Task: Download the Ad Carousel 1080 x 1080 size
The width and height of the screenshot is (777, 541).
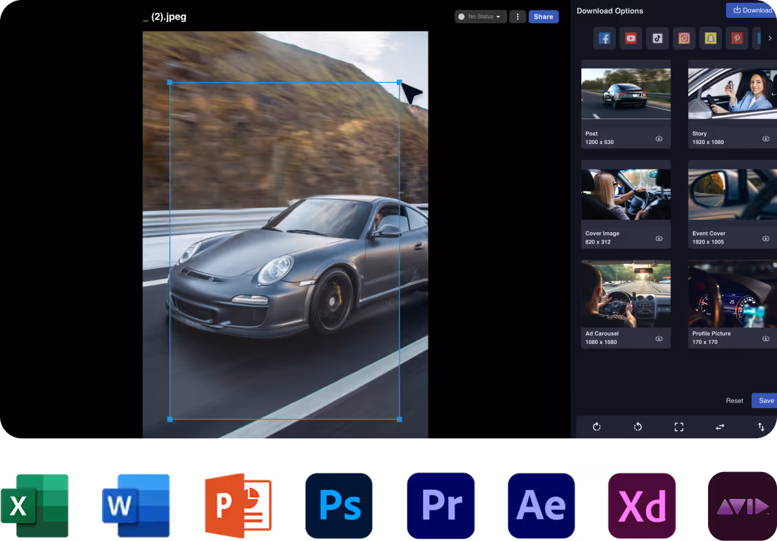Action: [x=659, y=338]
